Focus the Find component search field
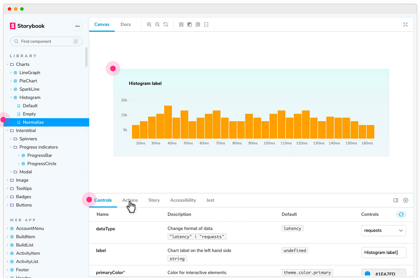Screen dimensions: 420x278 [46, 41]
